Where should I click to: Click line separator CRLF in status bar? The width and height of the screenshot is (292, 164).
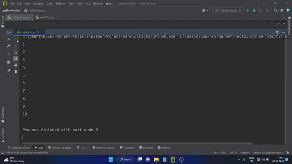[x=224, y=153]
